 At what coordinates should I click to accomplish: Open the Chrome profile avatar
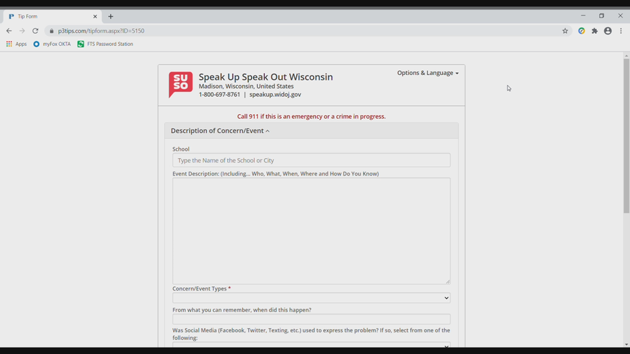(608, 31)
